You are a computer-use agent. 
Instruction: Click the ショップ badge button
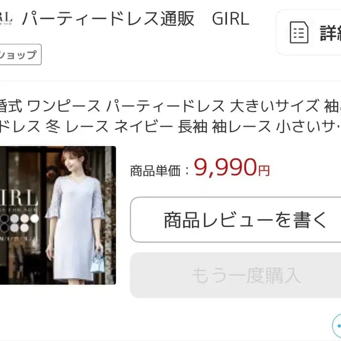pyautogui.click(x=20, y=54)
